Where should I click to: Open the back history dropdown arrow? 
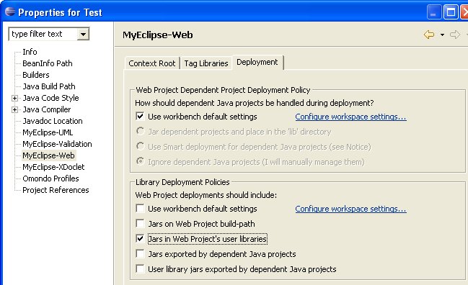[442, 35]
